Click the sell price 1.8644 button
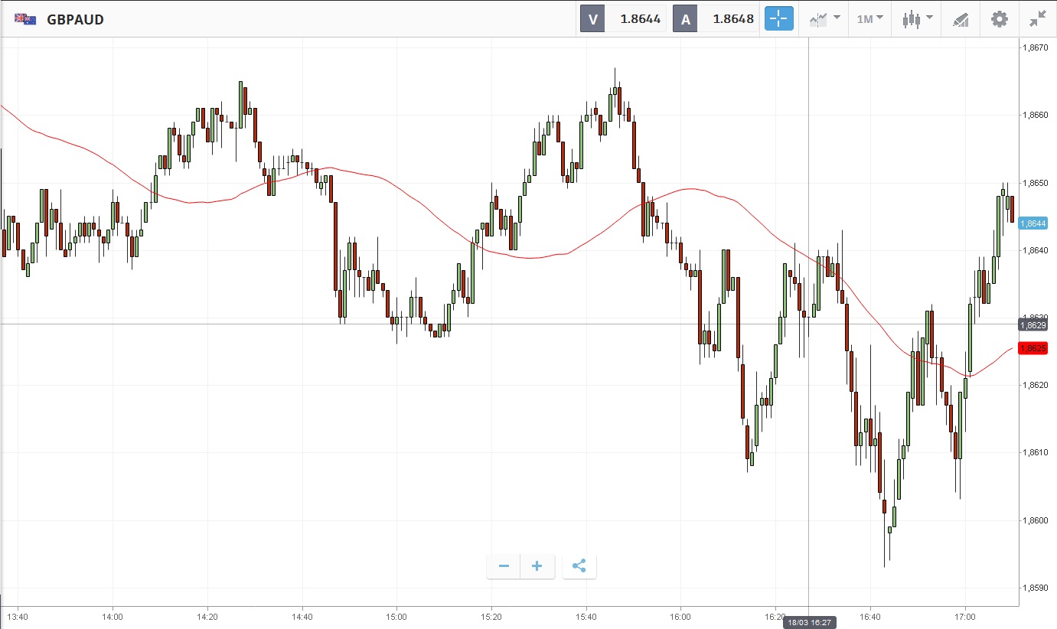 tap(624, 19)
